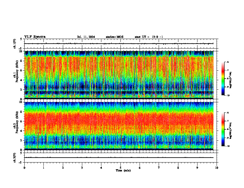Click the ch.3 voltage waveform trace
The width and height of the screenshot is (244, 188).
coord(119,158)
